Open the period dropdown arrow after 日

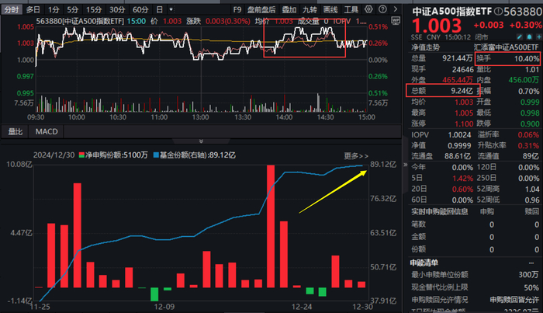(171, 9)
